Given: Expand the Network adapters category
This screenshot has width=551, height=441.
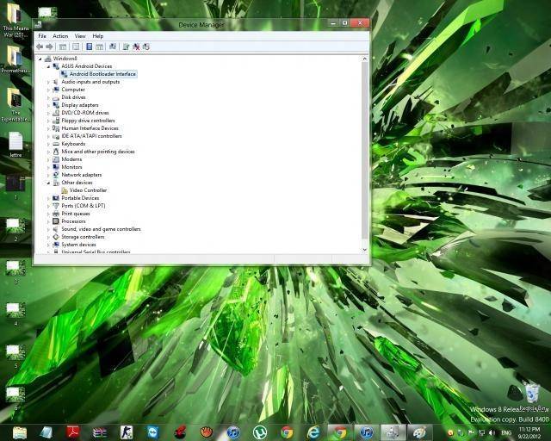Looking at the screenshot, I should 48,175.
